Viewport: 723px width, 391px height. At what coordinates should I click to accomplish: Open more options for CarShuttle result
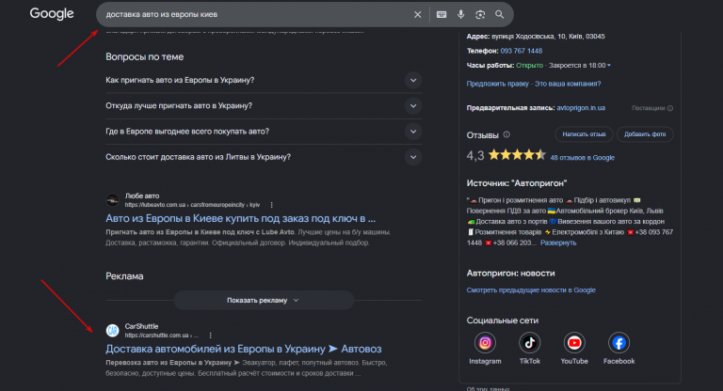click(x=210, y=336)
